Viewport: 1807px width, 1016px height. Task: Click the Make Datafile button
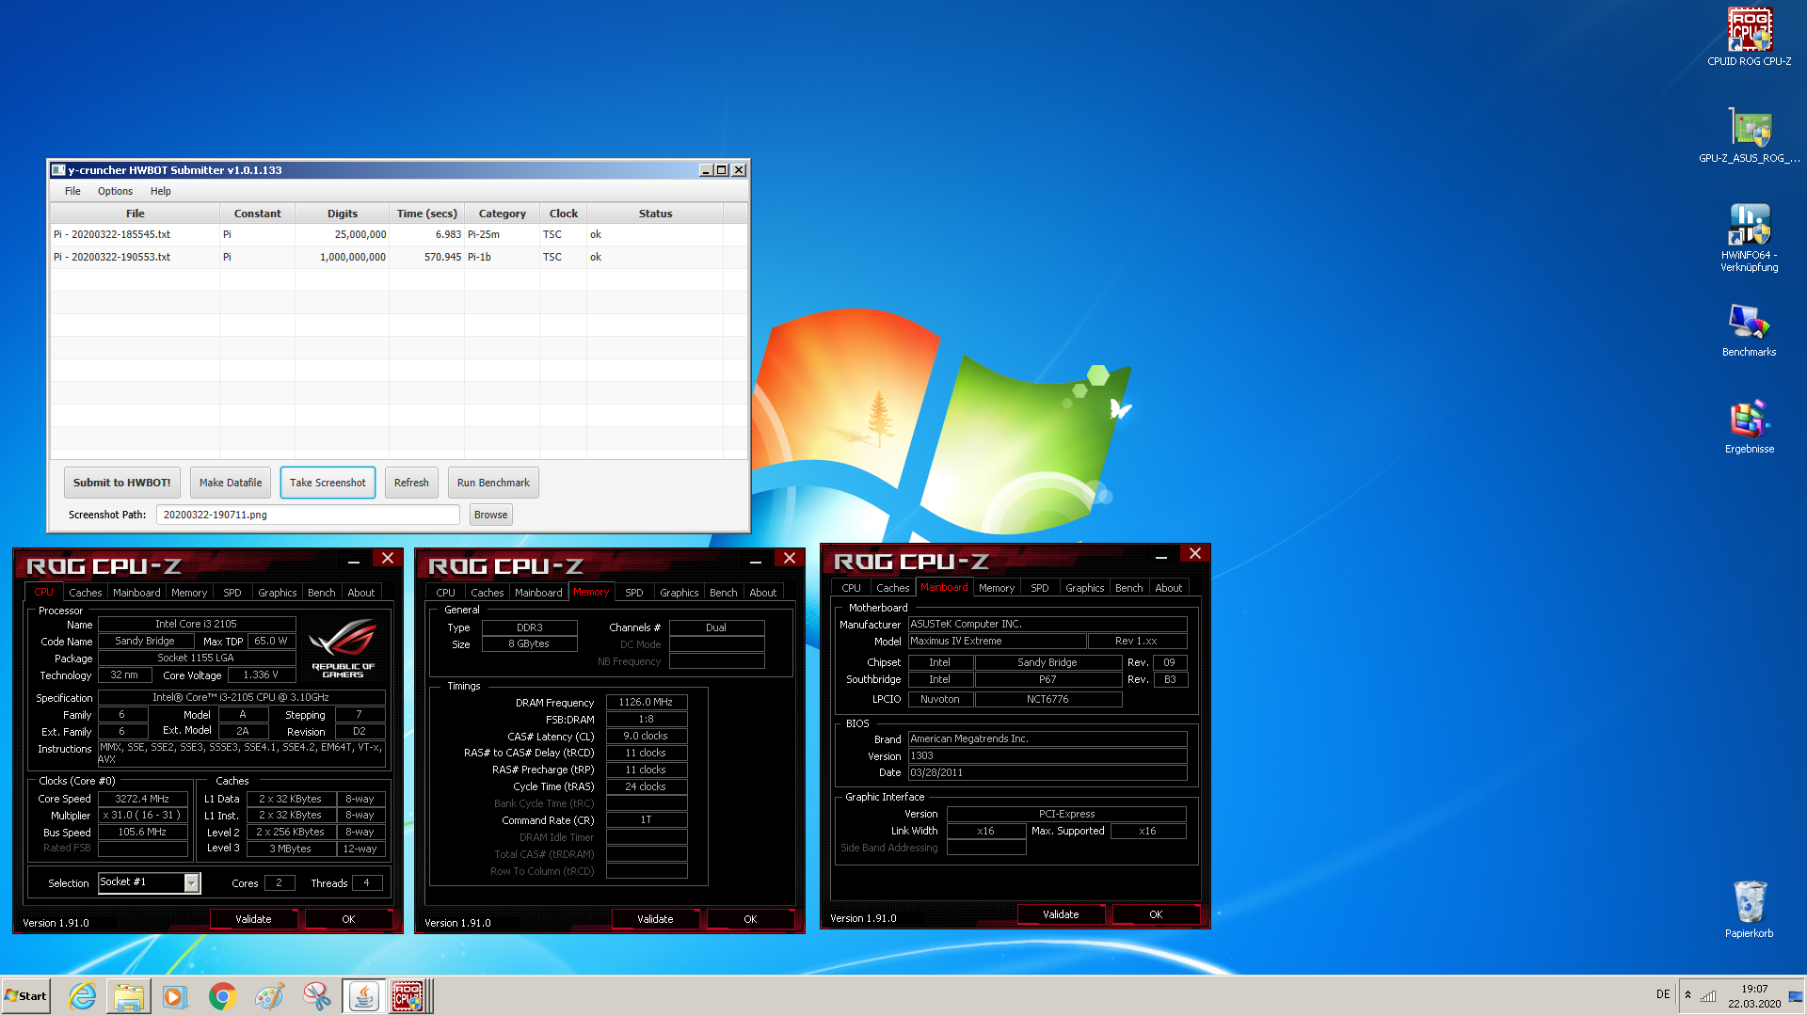click(x=231, y=483)
